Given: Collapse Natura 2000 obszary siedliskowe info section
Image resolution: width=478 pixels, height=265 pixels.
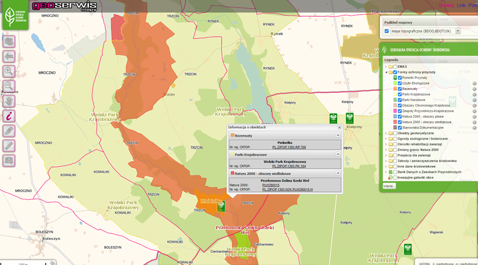Looking at the screenshot, I should [x=338, y=173].
